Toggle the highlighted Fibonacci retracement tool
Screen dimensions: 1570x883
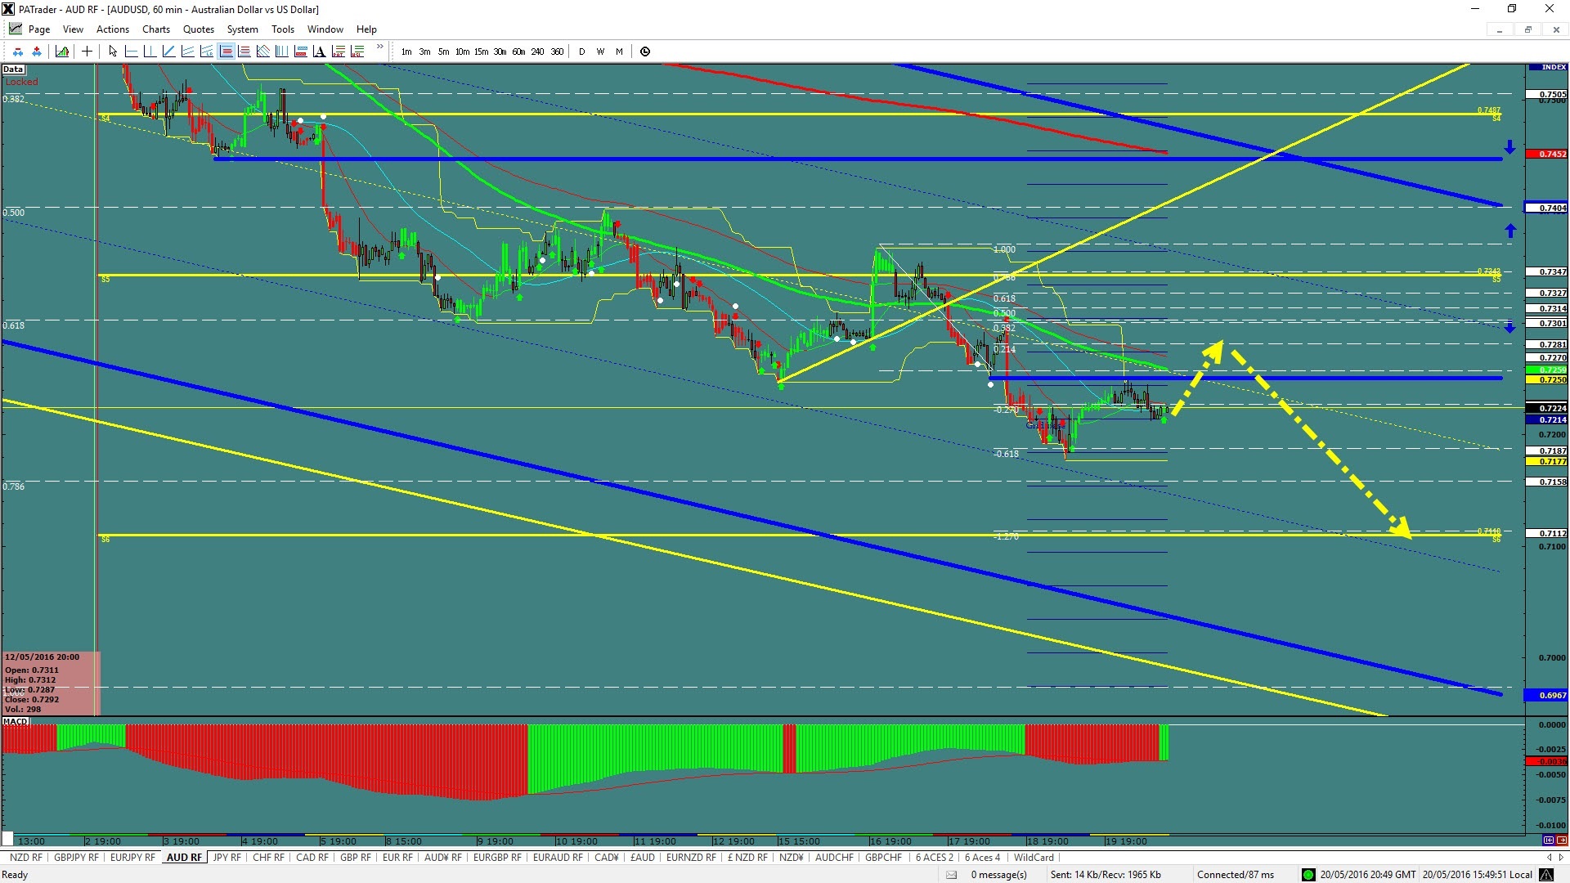pos(226,52)
